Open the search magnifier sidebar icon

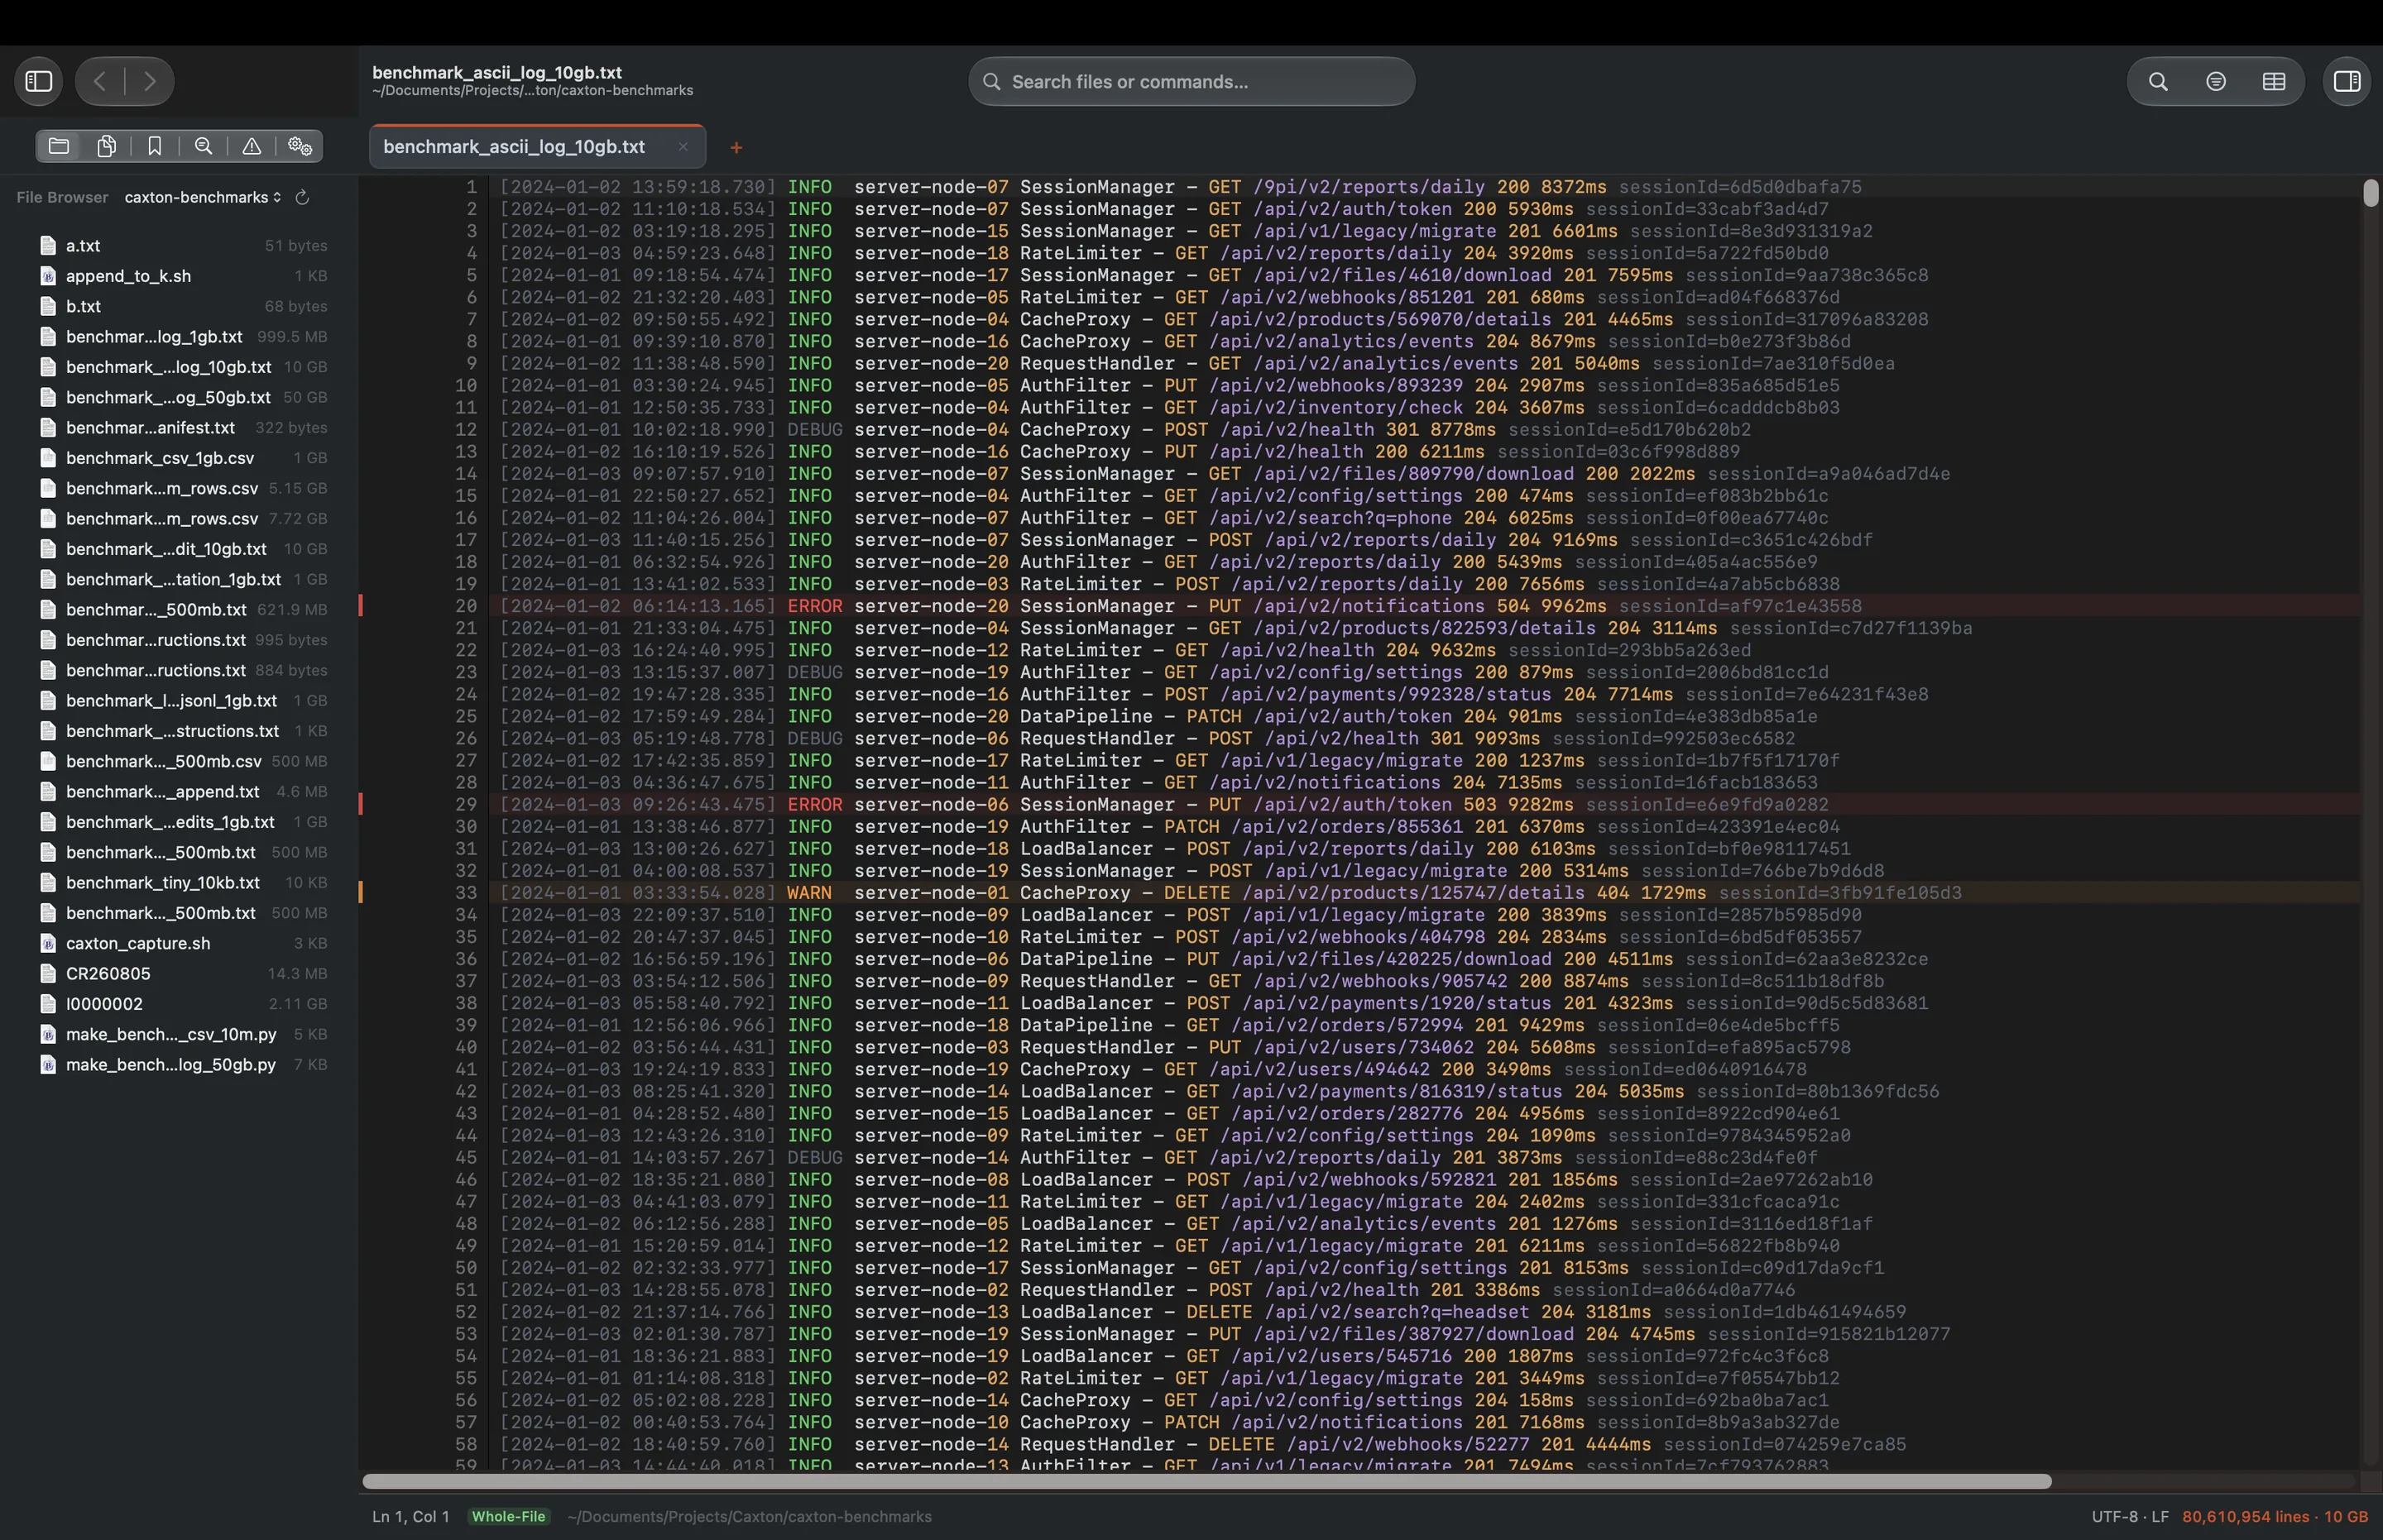click(x=203, y=146)
